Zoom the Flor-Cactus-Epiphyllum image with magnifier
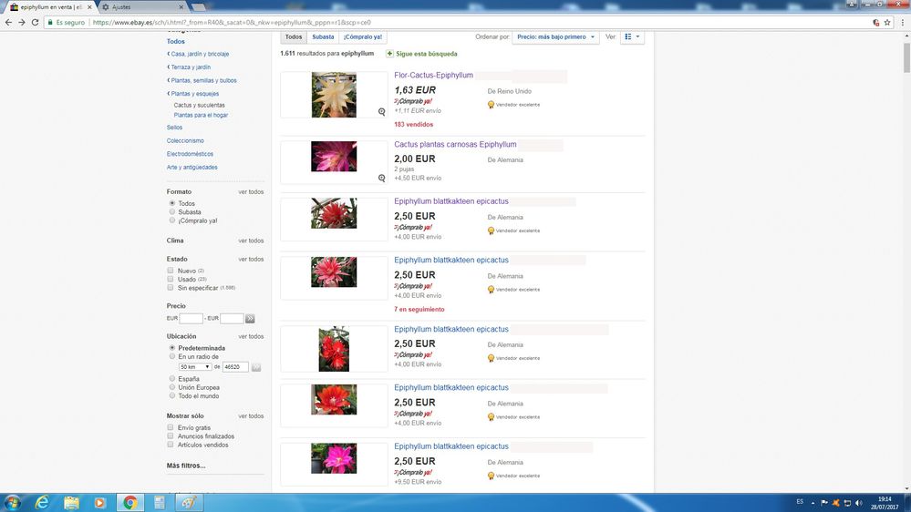 coord(382,111)
